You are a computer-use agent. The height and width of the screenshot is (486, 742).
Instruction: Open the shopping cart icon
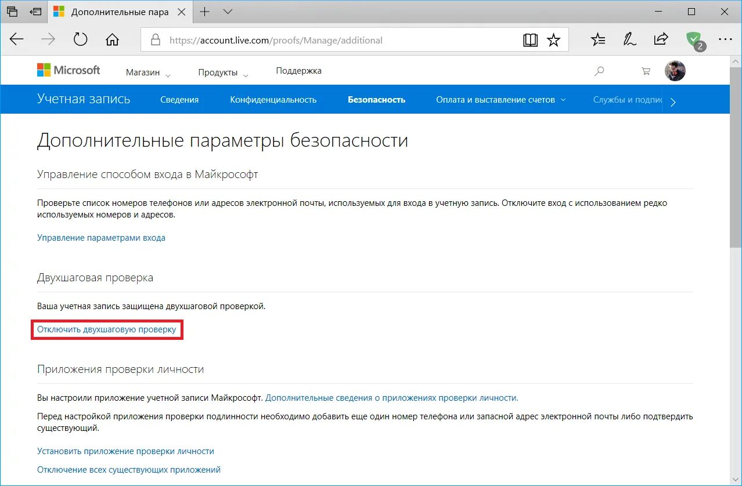[x=646, y=71]
